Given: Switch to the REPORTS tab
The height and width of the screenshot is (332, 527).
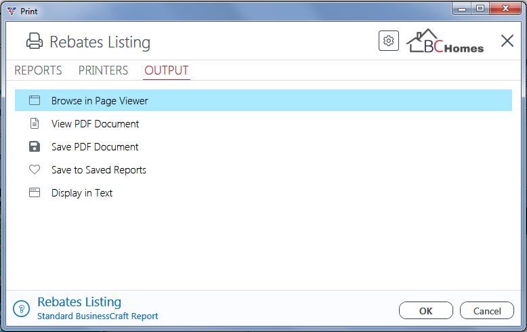Looking at the screenshot, I should click(x=38, y=70).
